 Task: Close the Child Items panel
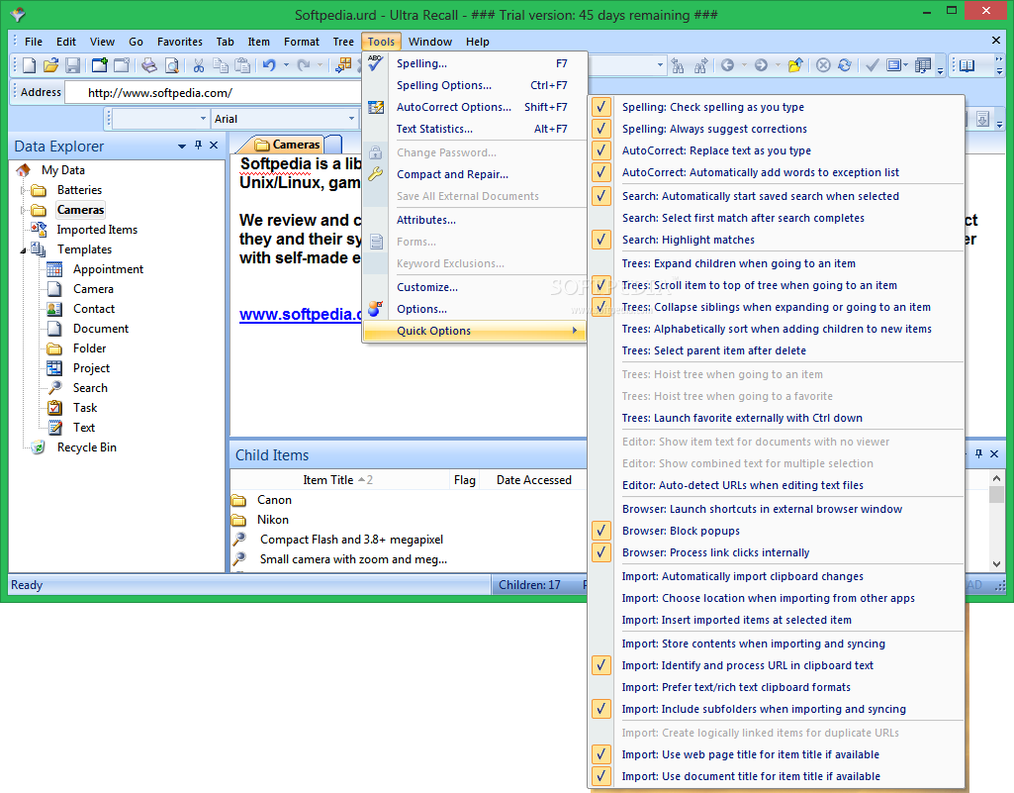point(994,453)
